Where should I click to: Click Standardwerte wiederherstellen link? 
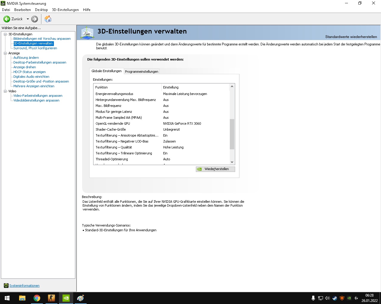(x=351, y=37)
